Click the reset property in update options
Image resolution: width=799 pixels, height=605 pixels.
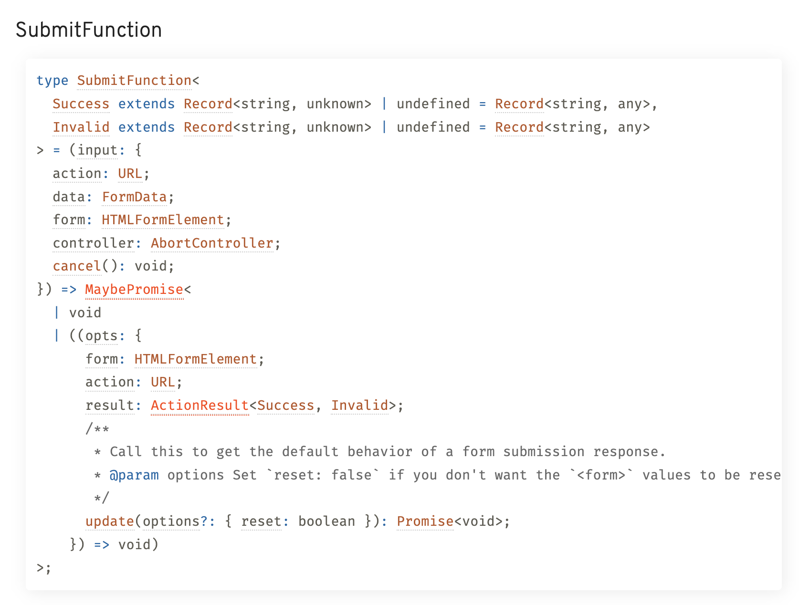click(261, 522)
